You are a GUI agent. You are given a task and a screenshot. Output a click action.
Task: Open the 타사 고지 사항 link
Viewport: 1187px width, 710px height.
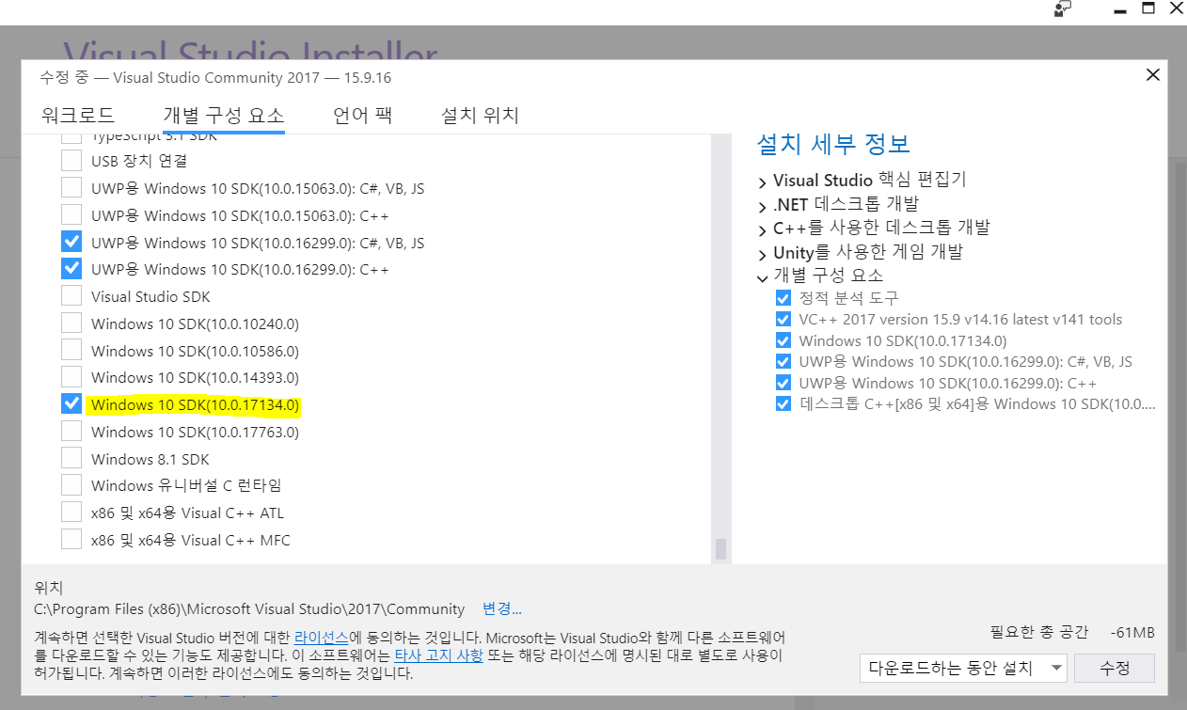point(438,655)
